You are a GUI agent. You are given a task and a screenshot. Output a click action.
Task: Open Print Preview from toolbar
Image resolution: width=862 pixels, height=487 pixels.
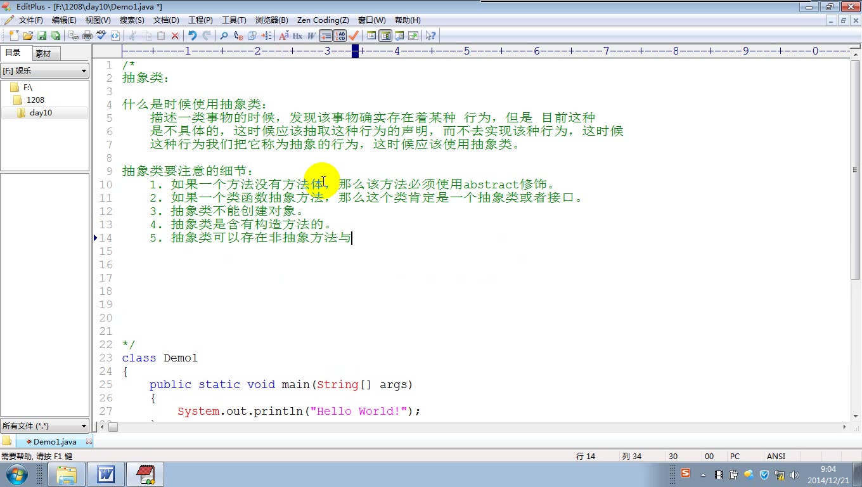(74, 36)
